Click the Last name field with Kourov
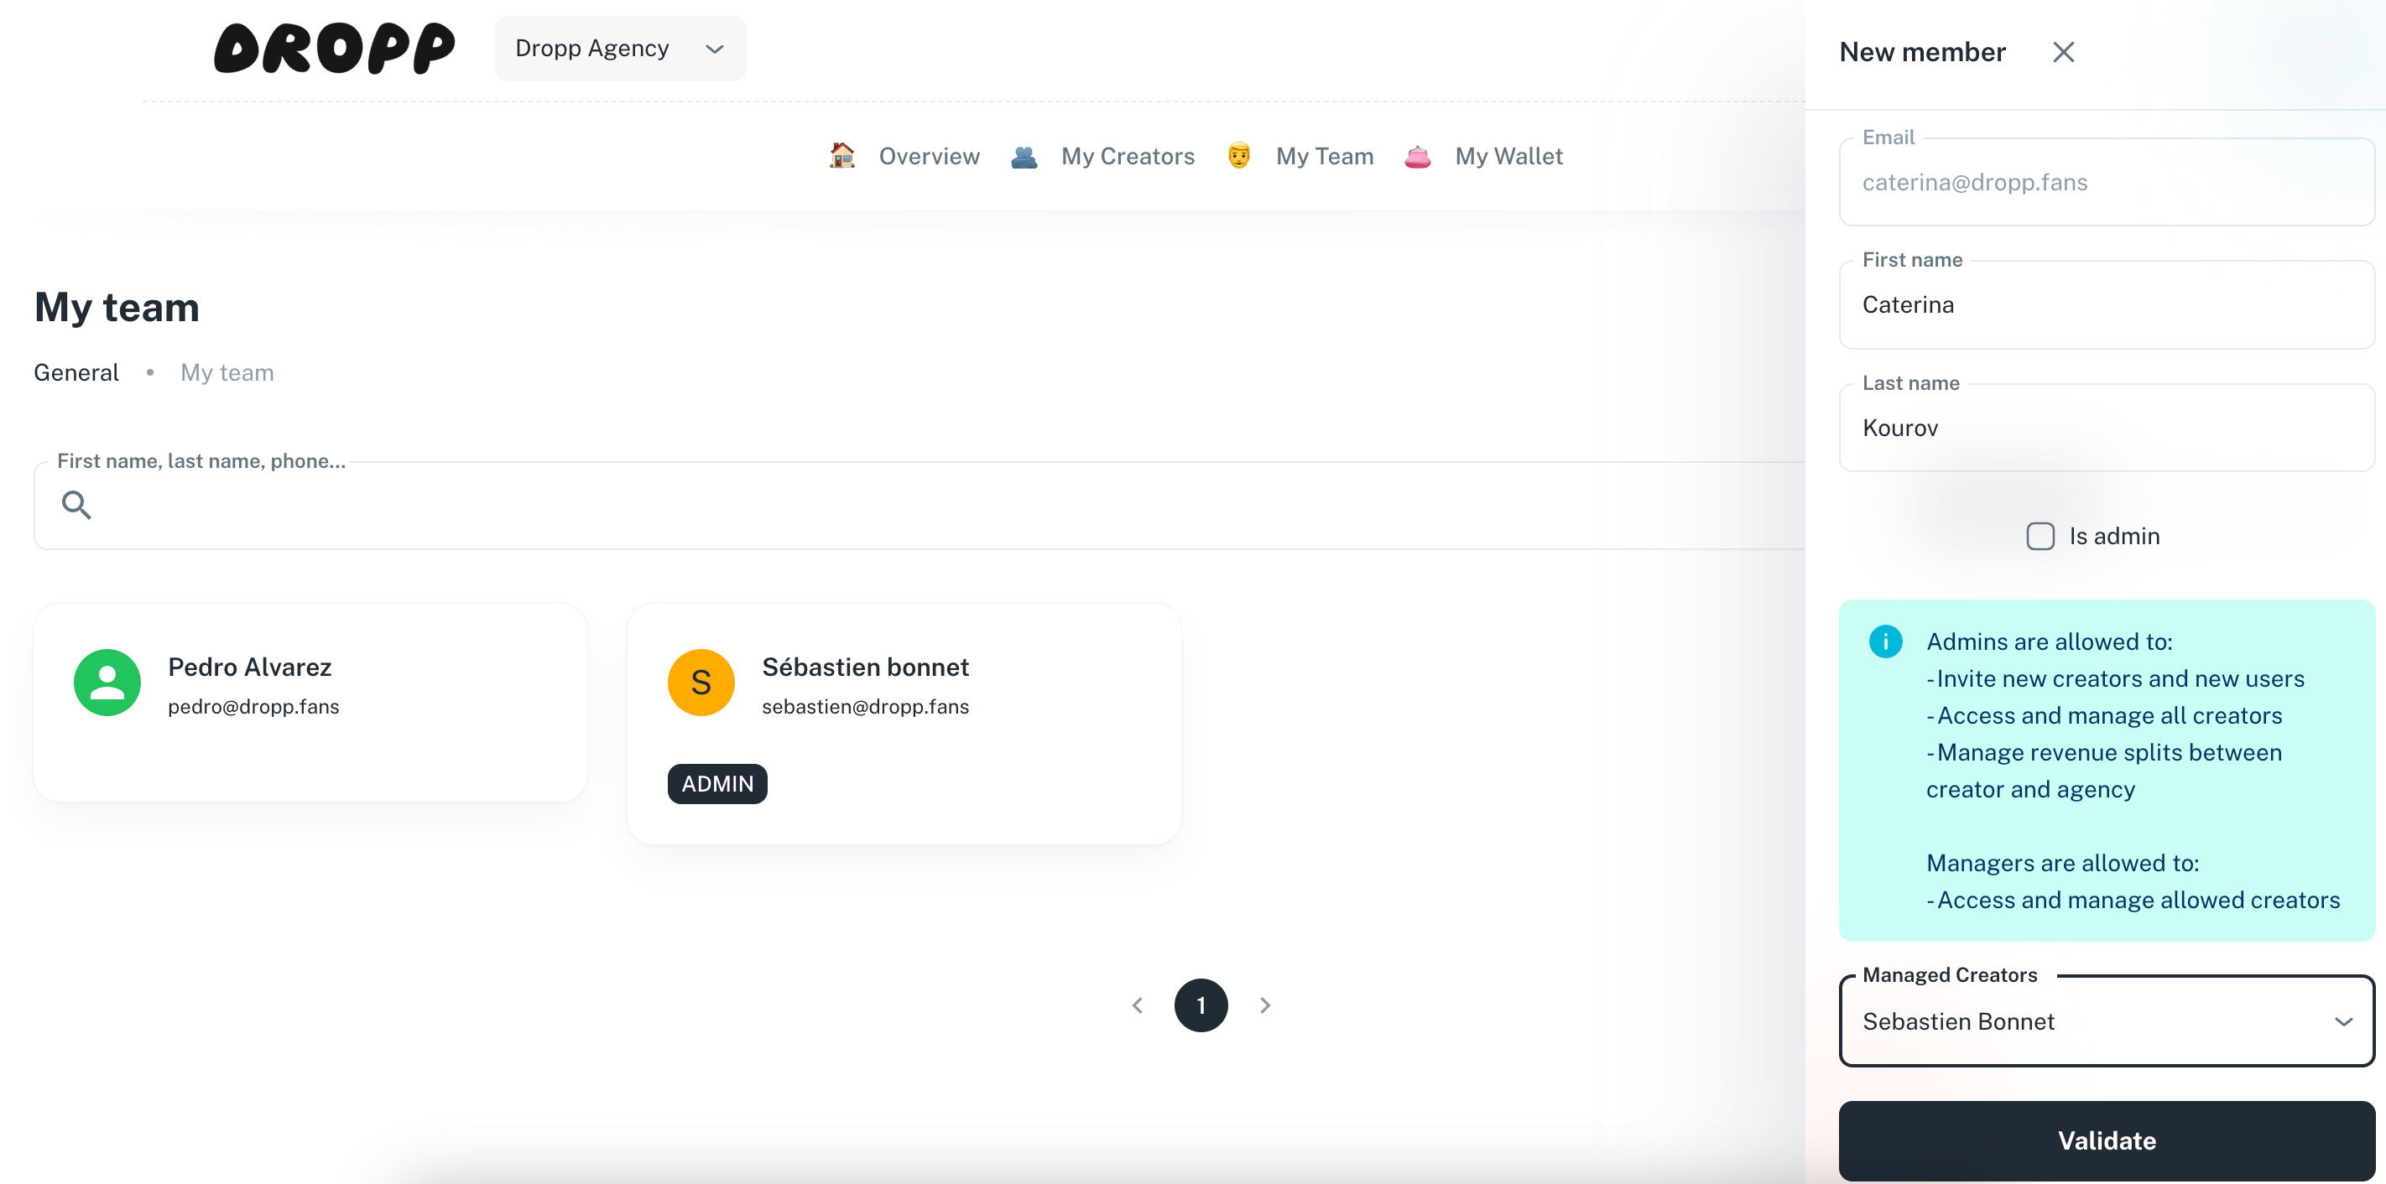2386x1184 pixels. click(2107, 428)
